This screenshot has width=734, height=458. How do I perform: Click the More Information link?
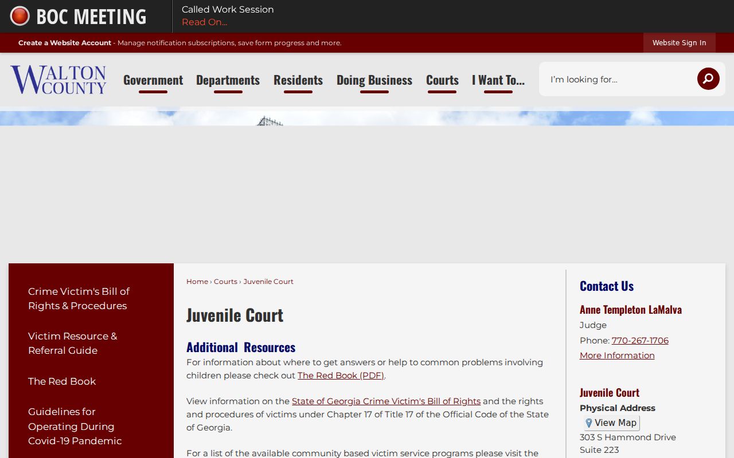(617, 356)
